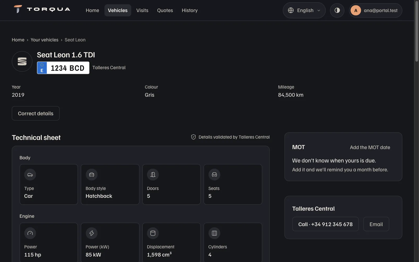Click the EU flag strip on licence plate
419x262 pixels.
pos(42,68)
